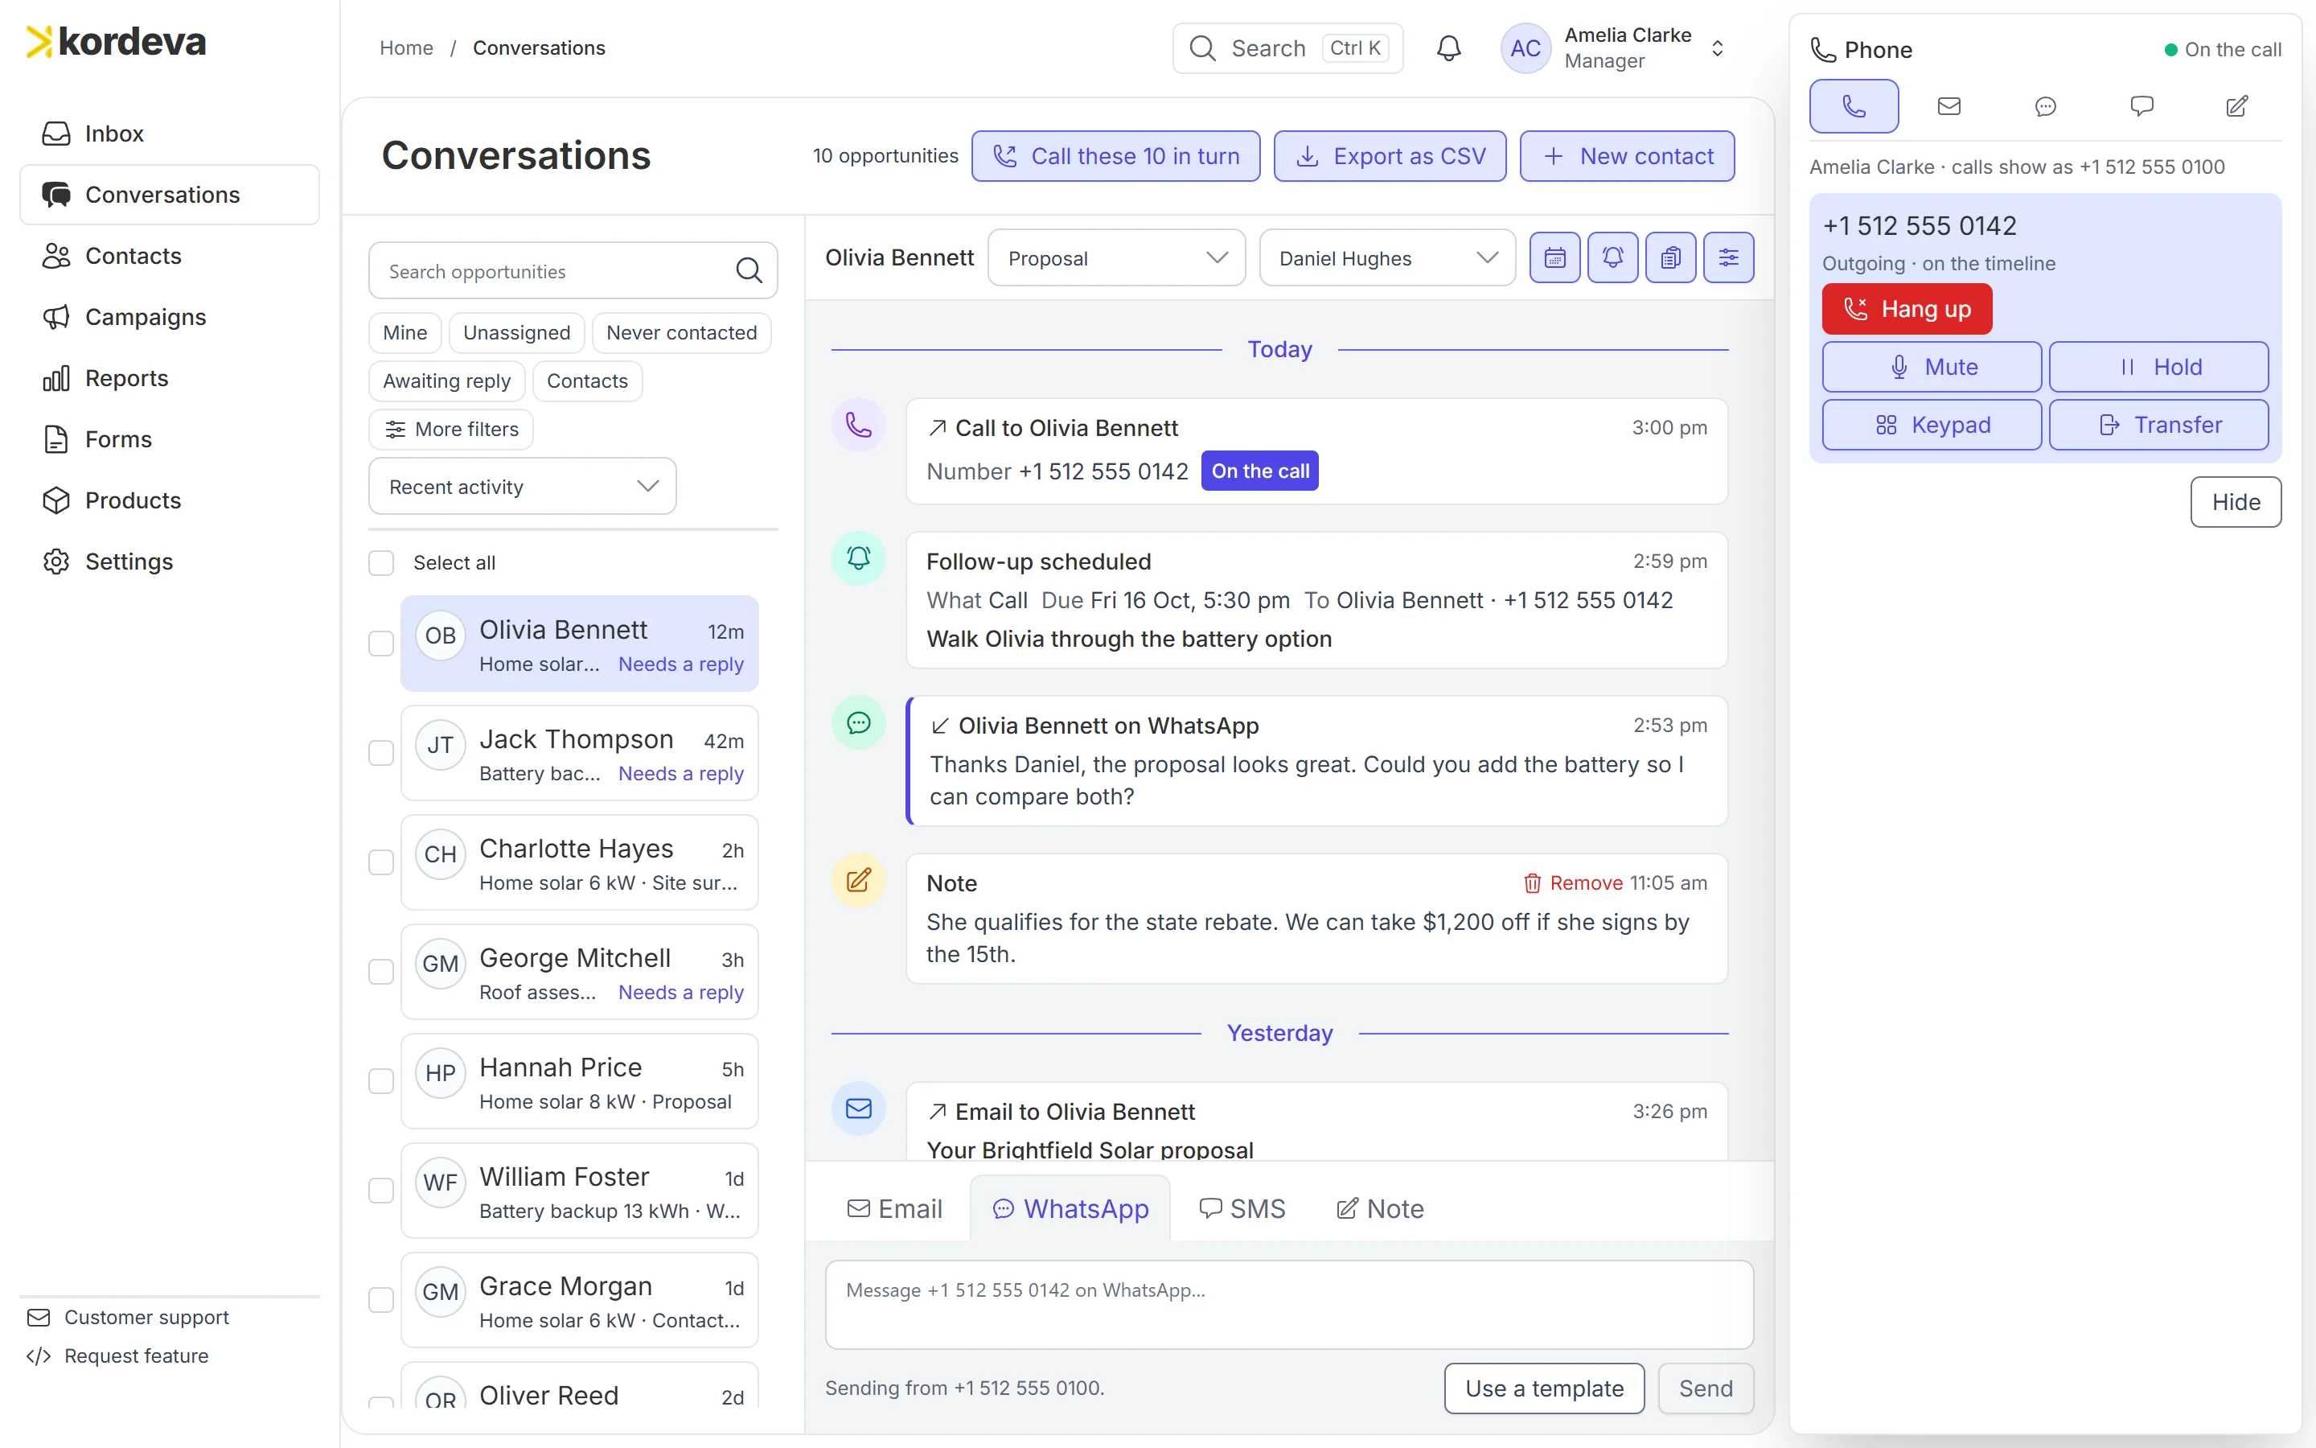Click the WhatsApp message input field

click(1289, 1304)
